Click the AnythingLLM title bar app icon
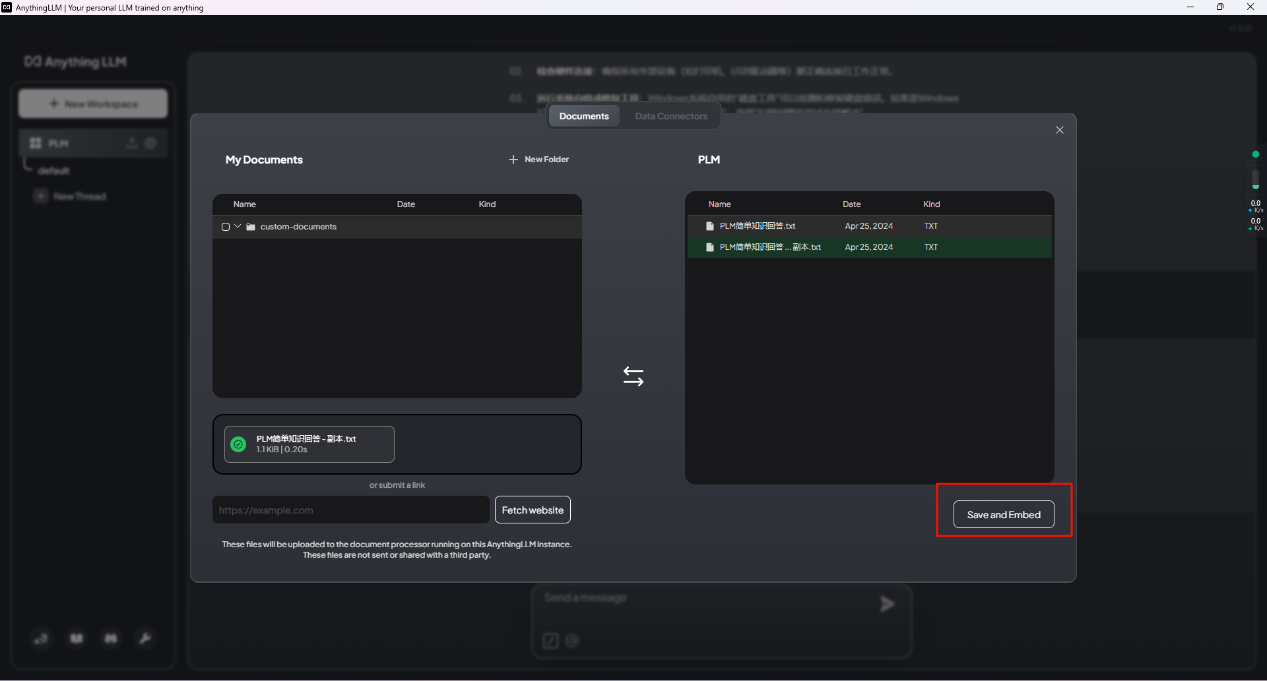This screenshot has width=1267, height=681. tap(7, 7)
